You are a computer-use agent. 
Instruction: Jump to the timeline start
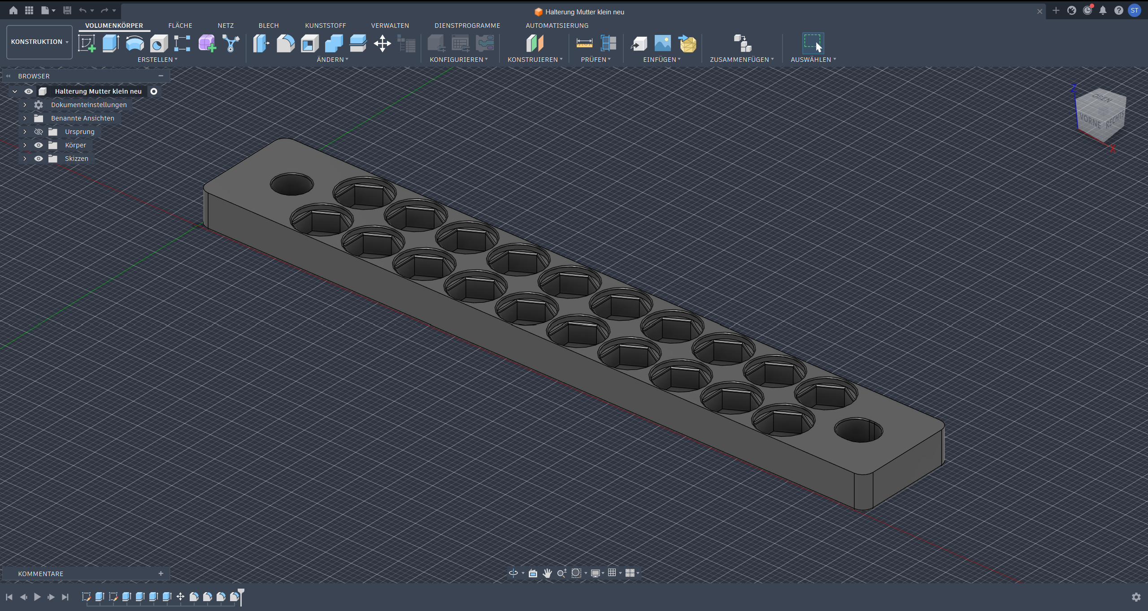tap(9, 597)
